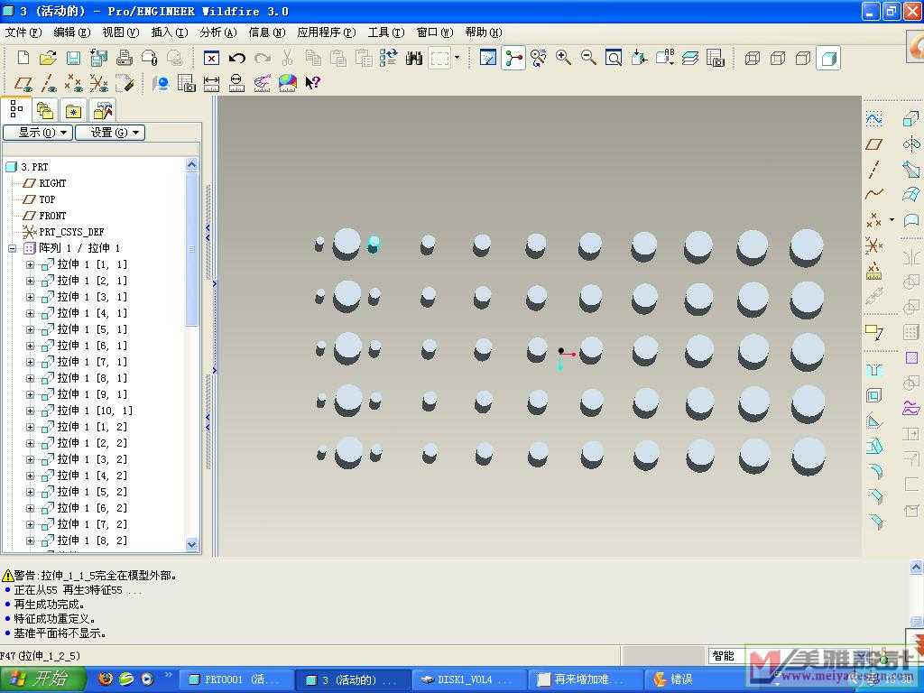Click the Regenerate model icon
The height and width of the screenshot is (693, 924).
(x=389, y=58)
